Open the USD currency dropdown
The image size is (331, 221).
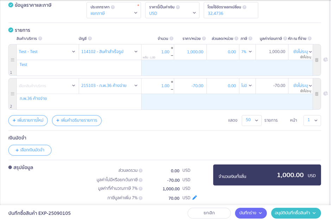pos(172,13)
